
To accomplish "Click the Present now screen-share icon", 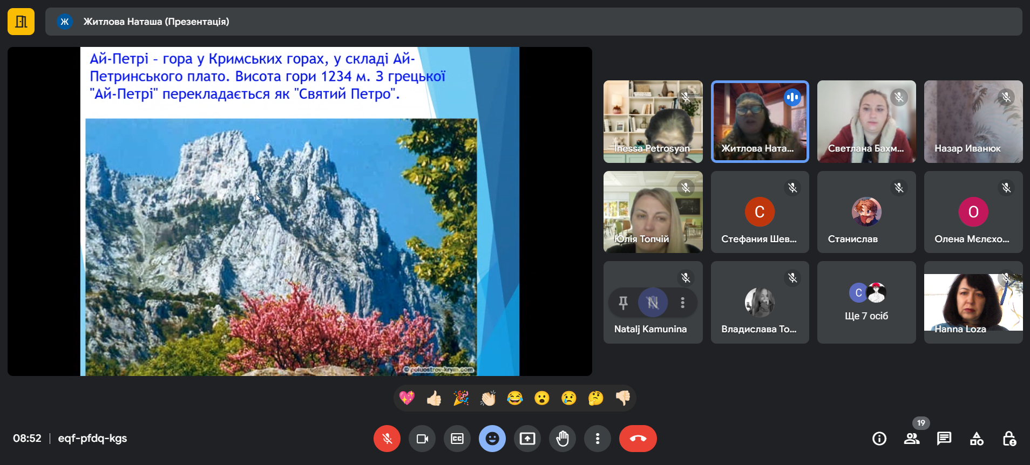I will pyautogui.click(x=527, y=439).
